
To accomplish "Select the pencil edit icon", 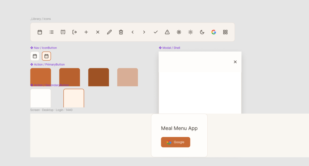I will click(109, 32).
